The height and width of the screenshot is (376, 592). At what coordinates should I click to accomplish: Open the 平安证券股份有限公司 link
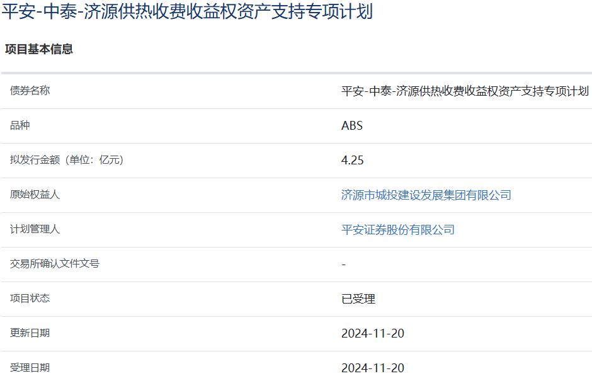[x=397, y=230]
